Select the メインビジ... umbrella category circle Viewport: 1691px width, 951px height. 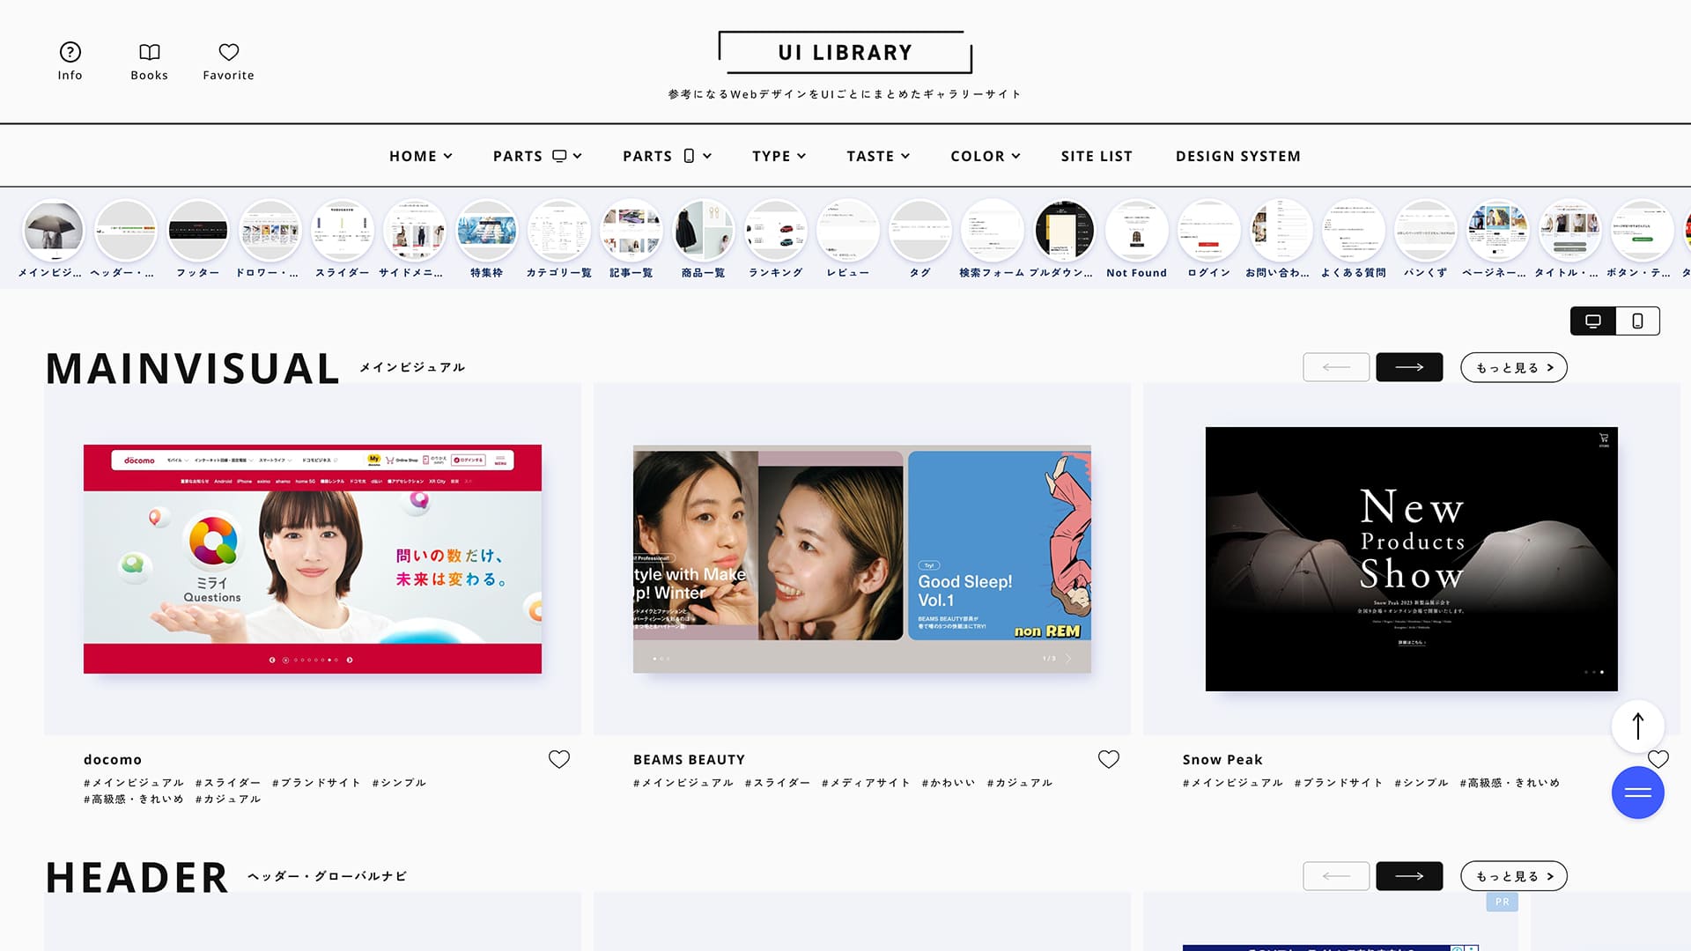(x=54, y=231)
